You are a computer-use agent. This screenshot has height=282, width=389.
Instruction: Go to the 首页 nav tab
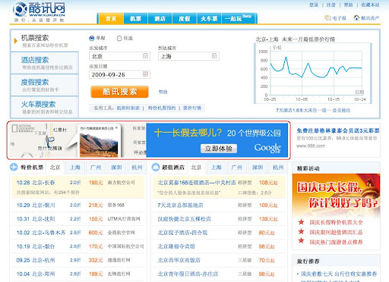(x=111, y=18)
